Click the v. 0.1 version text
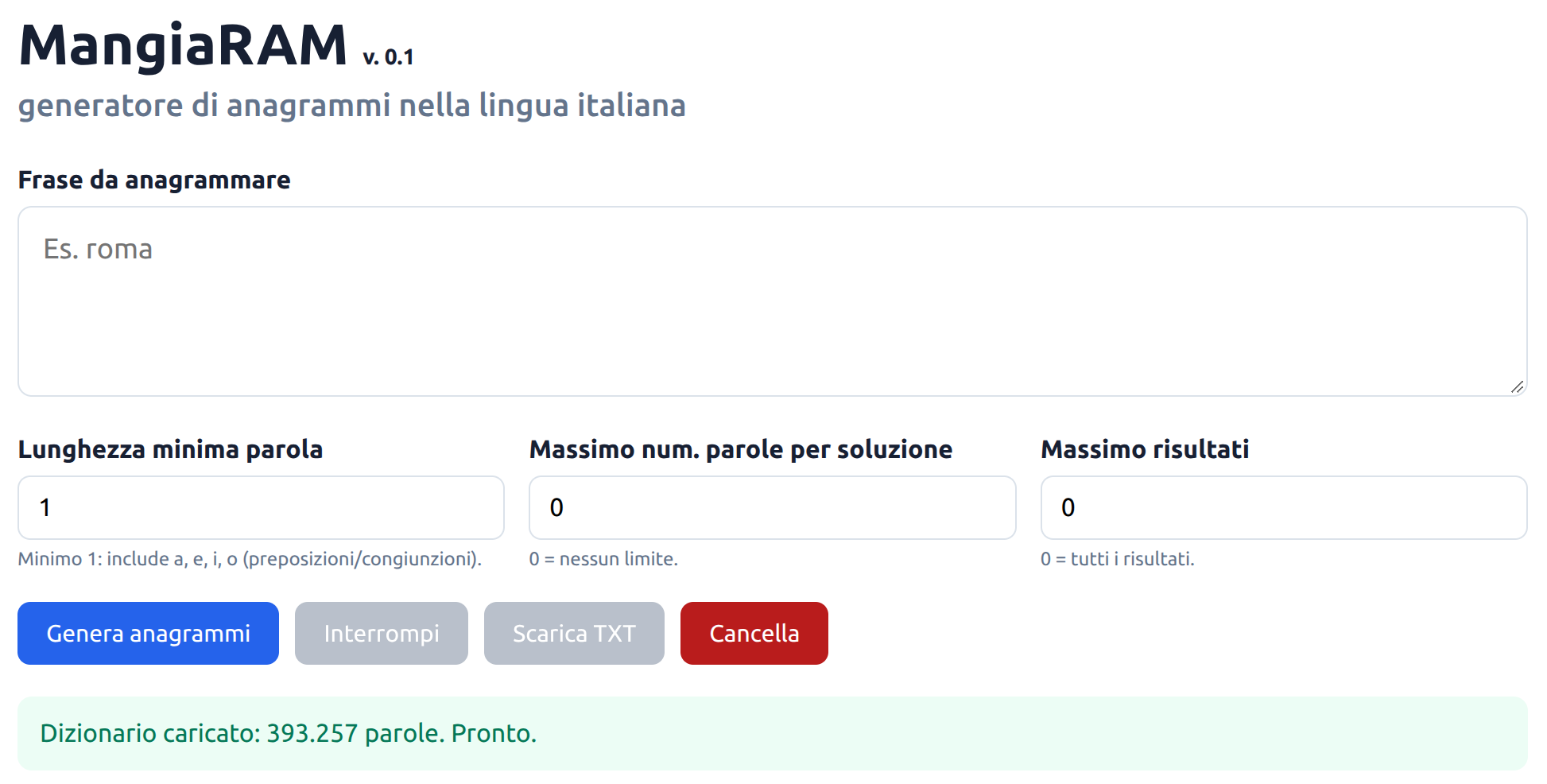Viewport: 1547px width, 784px height. (x=388, y=57)
